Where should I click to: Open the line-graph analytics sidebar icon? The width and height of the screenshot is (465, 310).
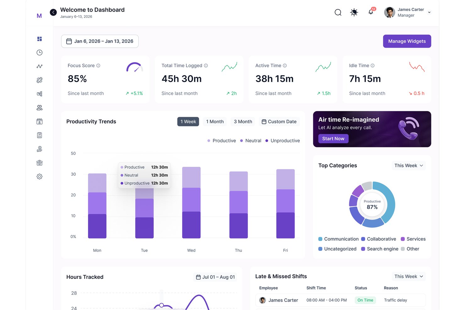[39, 66]
